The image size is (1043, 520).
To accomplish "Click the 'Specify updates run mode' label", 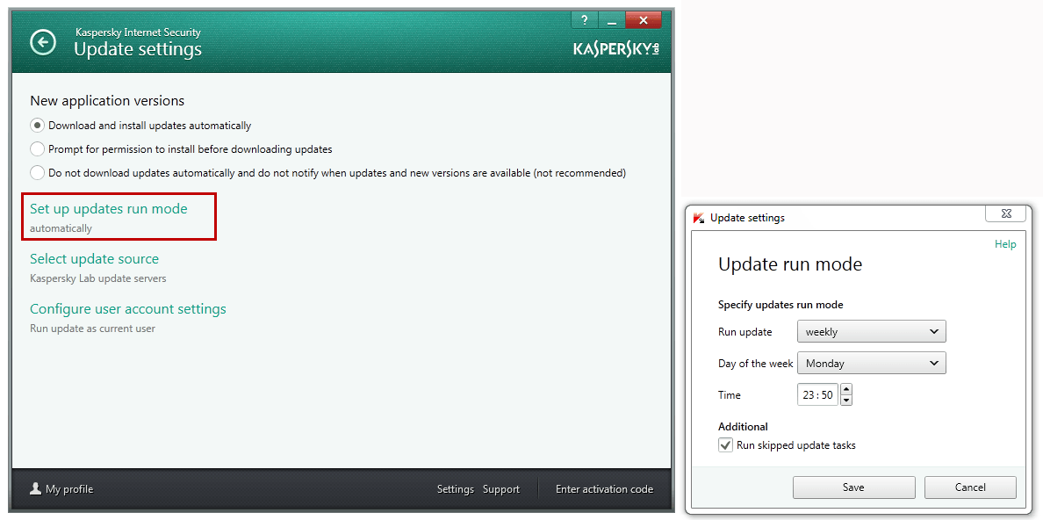I will click(x=780, y=305).
